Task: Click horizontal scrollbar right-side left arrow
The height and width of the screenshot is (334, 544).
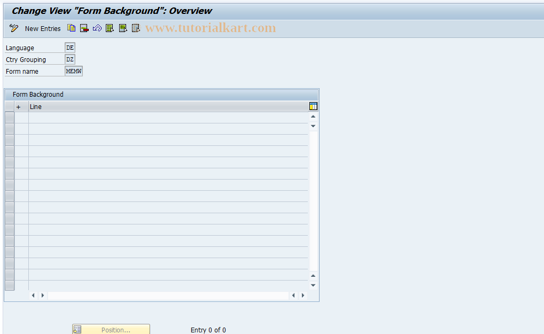Action: click(x=293, y=296)
